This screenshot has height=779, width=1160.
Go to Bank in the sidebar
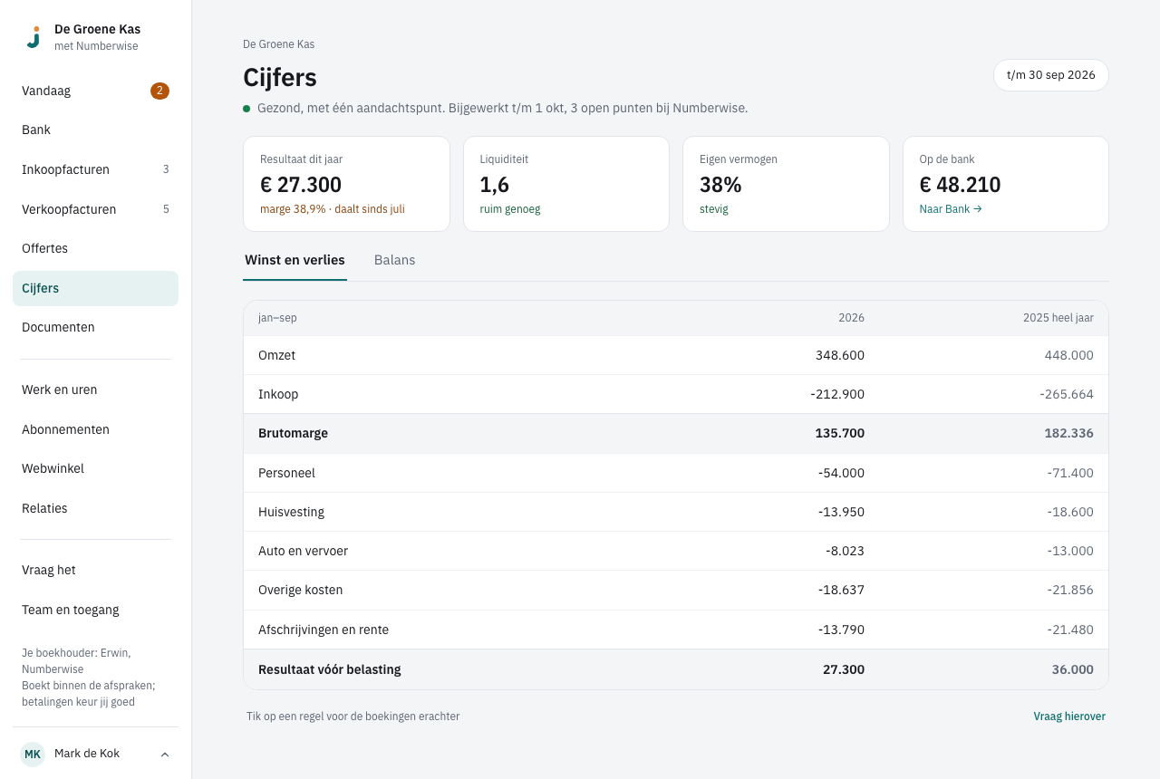coord(95,130)
